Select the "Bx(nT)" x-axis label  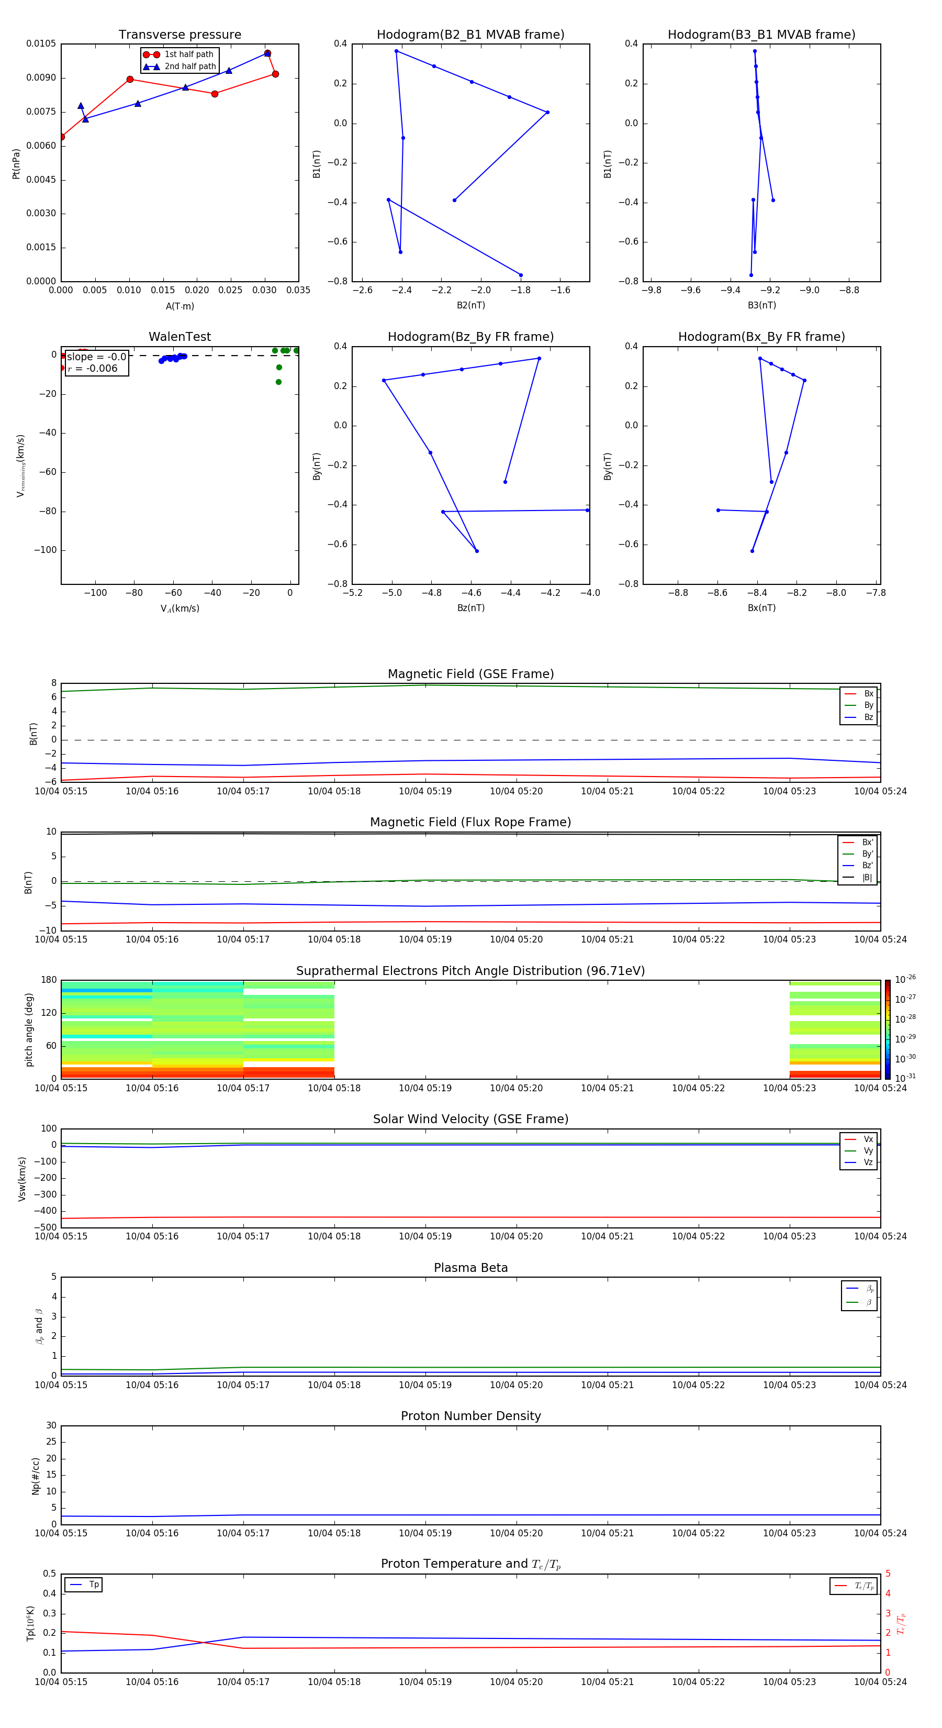click(x=761, y=608)
